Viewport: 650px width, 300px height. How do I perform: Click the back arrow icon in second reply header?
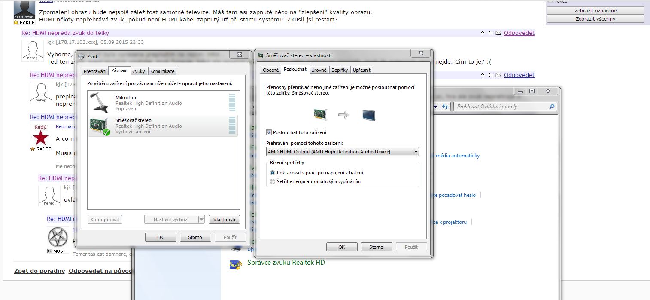pyautogui.click(x=490, y=75)
